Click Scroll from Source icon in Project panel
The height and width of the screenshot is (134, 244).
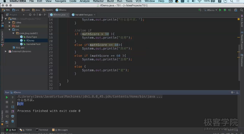point(30,15)
